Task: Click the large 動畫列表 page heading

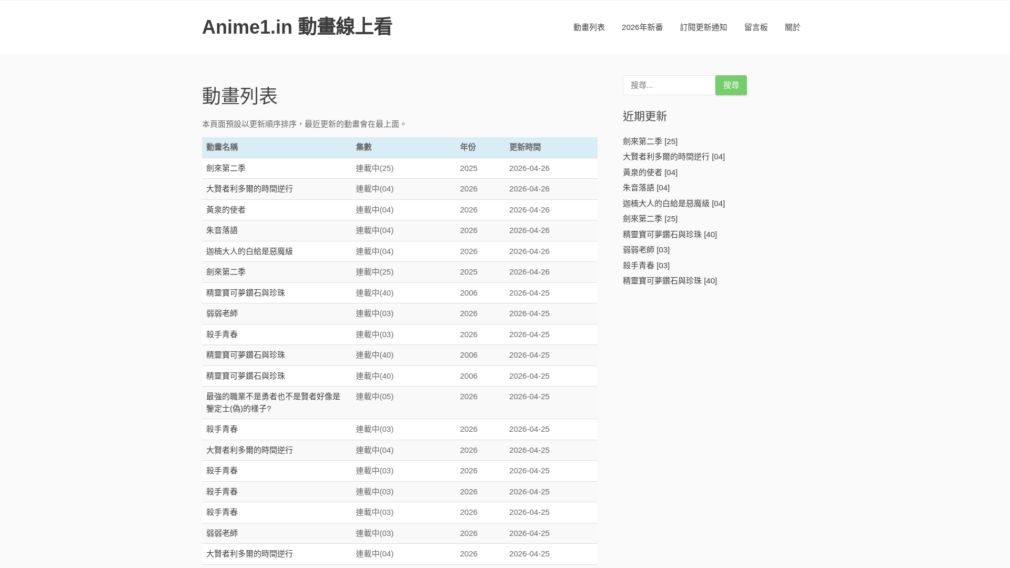Action: (x=240, y=96)
